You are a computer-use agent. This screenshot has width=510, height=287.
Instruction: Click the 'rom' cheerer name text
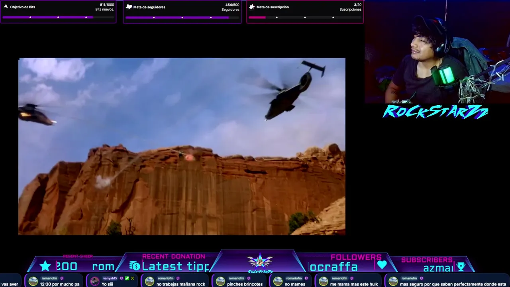point(103,267)
